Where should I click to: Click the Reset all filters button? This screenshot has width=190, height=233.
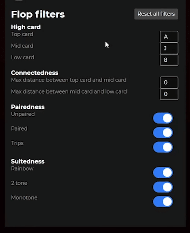tap(156, 14)
